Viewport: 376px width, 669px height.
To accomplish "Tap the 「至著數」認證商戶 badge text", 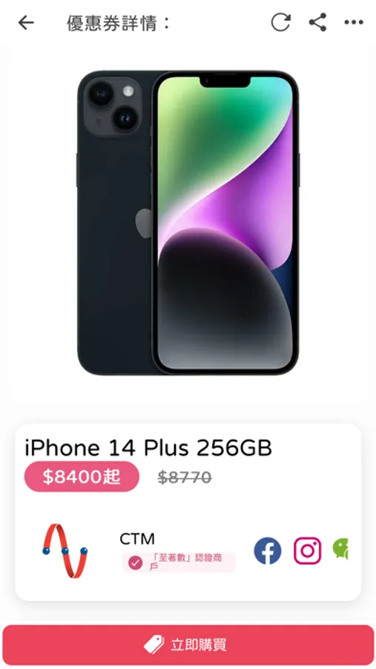I will [x=186, y=563].
